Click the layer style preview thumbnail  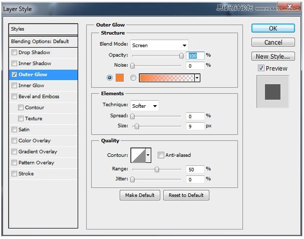click(x=272, y=92)
